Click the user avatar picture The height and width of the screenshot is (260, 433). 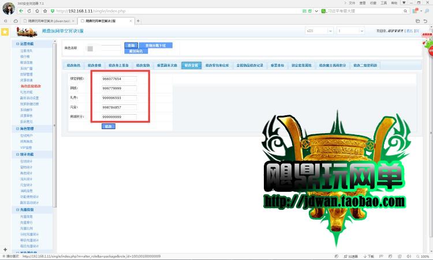[x=9, y=8]
